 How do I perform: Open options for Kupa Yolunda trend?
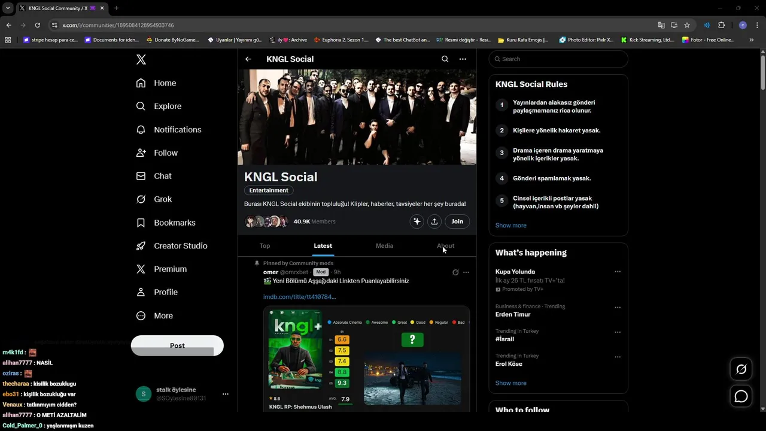click(618, 272)
